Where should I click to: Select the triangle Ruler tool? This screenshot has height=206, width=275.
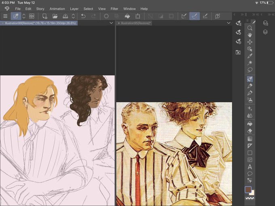point(250,146)
